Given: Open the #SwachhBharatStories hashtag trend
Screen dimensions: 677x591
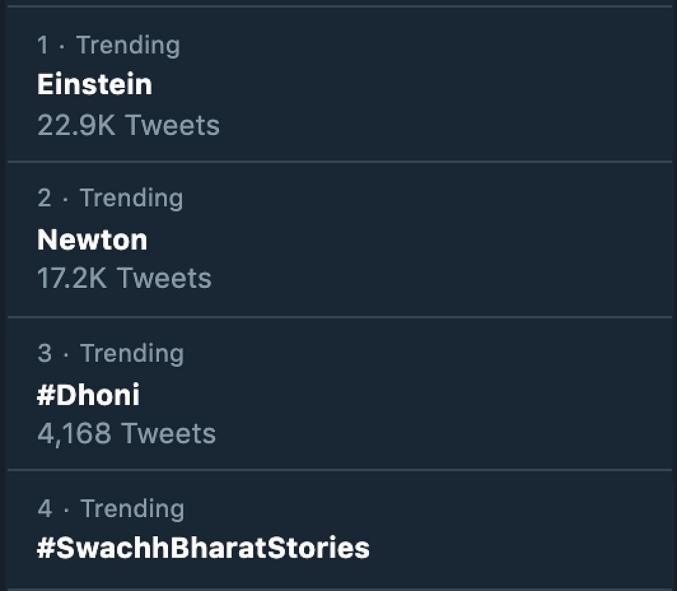Looking at the screenshot, I should [204, 548].
